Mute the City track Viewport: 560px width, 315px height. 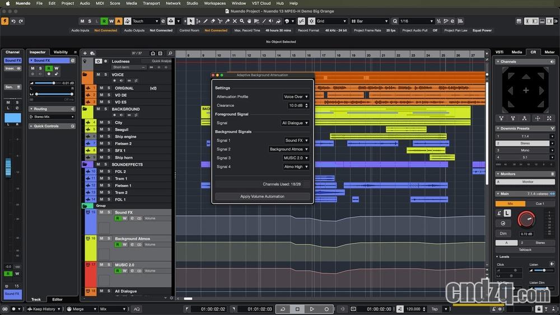click(x=101, y=123)
